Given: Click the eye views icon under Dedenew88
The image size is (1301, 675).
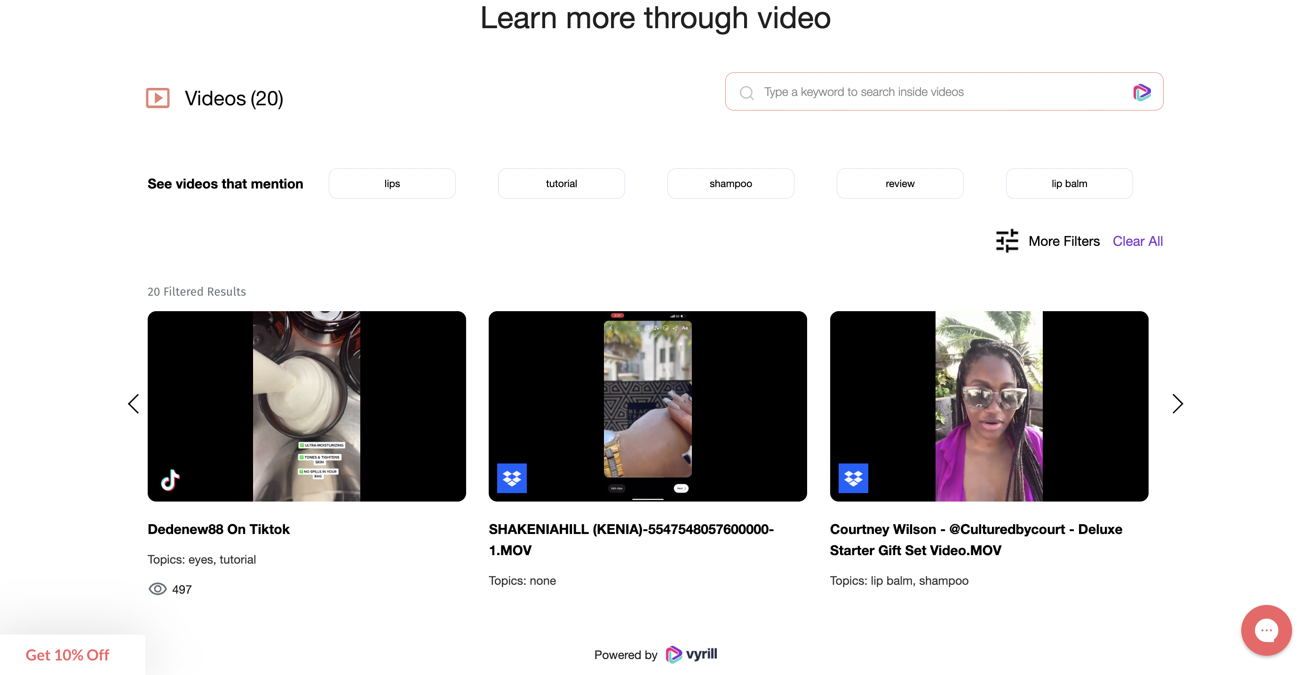Looking at the screenshot, I should click(158, 589).
